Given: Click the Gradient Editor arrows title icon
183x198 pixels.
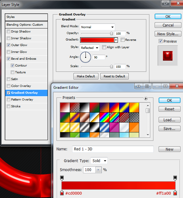Looking at the screenshot, I should tap(139, 86).
